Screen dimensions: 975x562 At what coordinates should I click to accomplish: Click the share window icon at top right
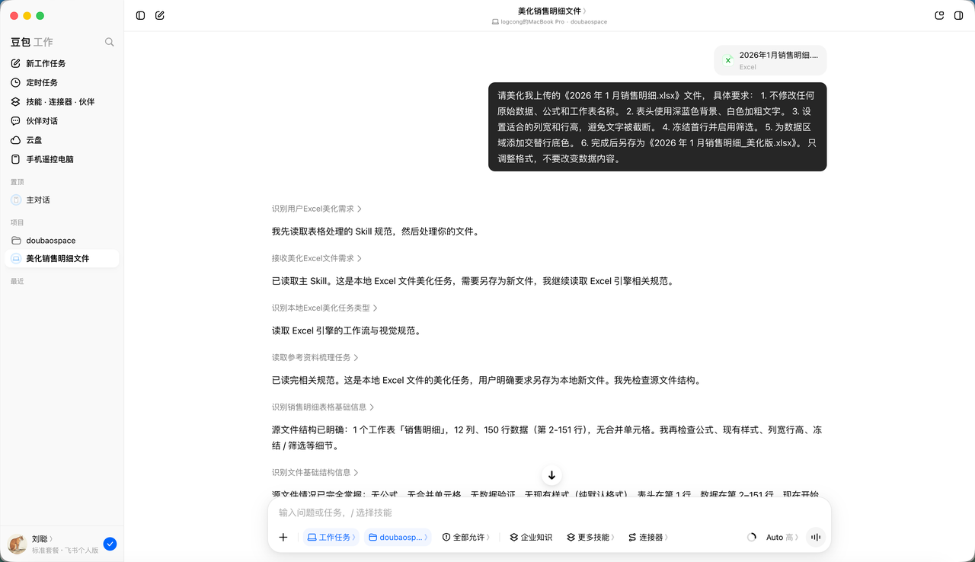coord(939,15)
